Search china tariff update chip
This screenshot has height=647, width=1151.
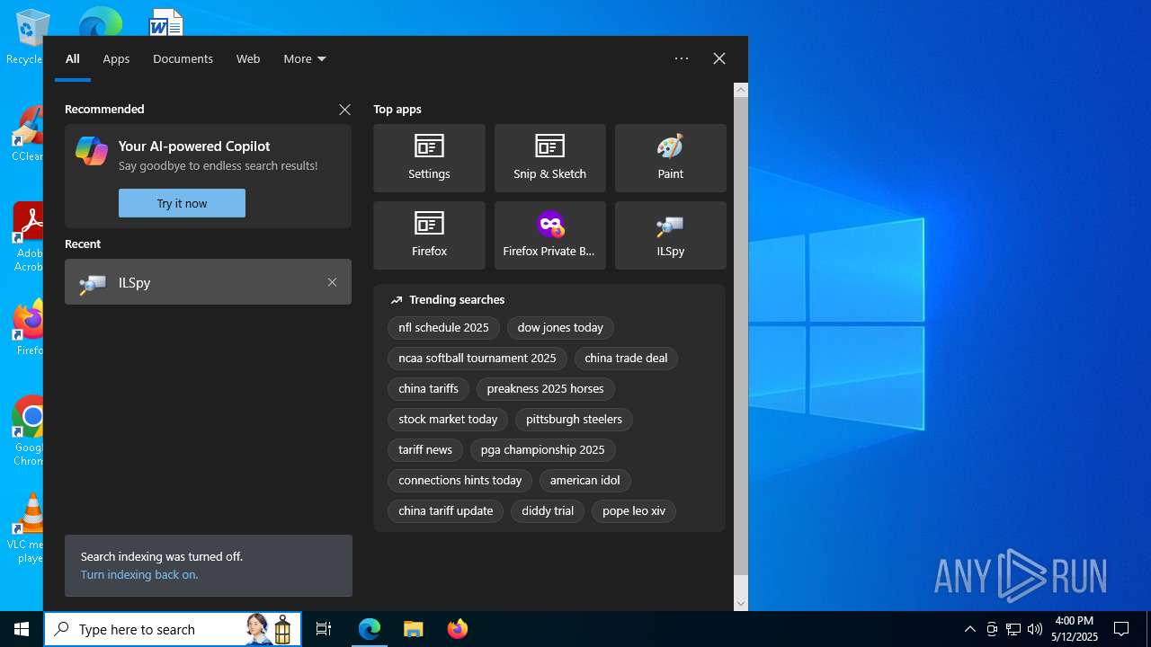click(x=445, y=511)
